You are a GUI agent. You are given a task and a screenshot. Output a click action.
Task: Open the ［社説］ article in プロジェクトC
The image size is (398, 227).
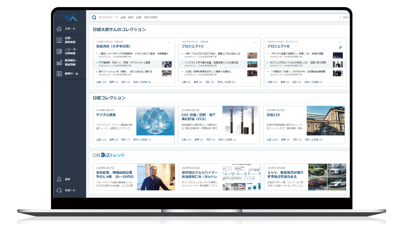[x=208, y=72]
